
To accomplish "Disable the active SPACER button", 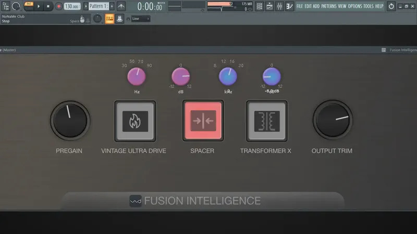I will coord(203,121).
